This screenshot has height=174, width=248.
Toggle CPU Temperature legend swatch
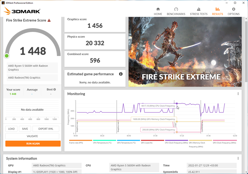[105, 140]
